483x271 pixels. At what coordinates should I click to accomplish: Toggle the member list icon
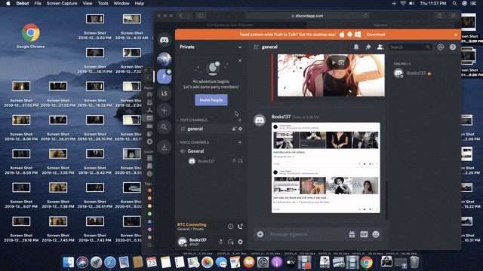380,47
